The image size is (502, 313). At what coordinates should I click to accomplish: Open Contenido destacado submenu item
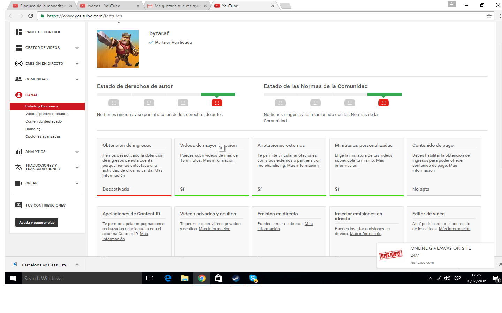44,121
